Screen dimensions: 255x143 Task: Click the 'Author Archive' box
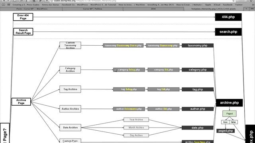click(x=70, y=109)
